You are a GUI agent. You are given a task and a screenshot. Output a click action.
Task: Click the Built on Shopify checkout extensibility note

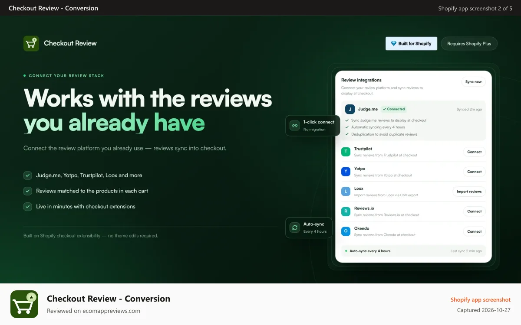click(91, 236)
